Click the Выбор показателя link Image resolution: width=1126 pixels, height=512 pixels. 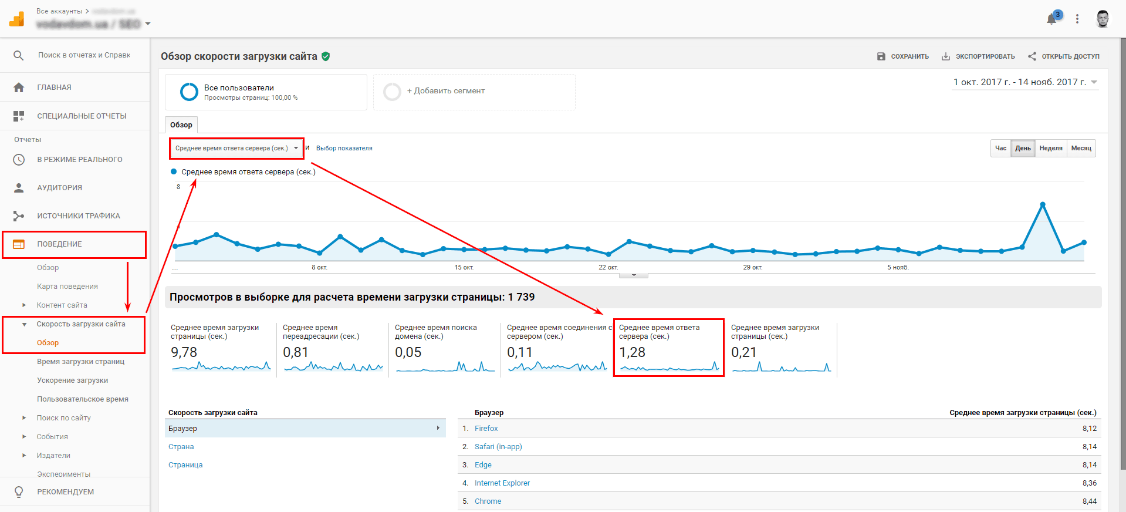[x=344, y=148]
